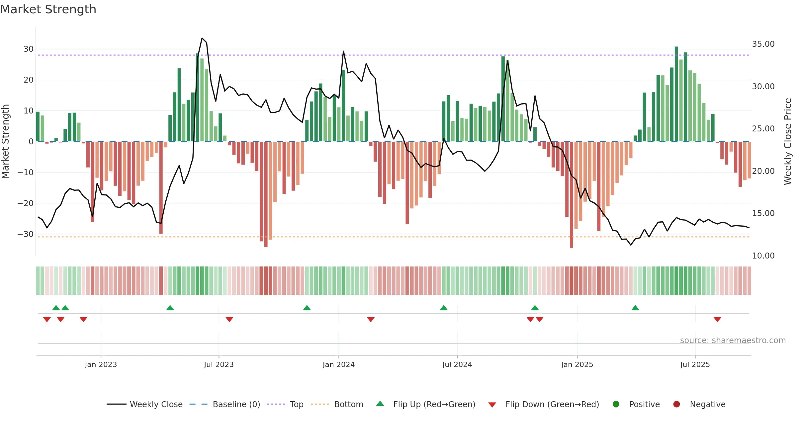The width and height of the screenshot is (797, 448).
Task: Click the green Flip Up legend triangle icon
Action: coord(380,404)
